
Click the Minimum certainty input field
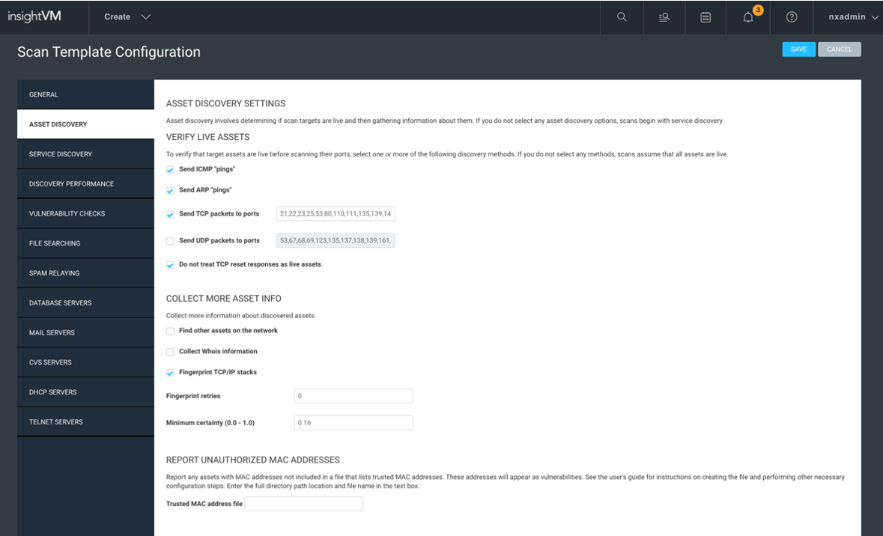coord(353,423)
